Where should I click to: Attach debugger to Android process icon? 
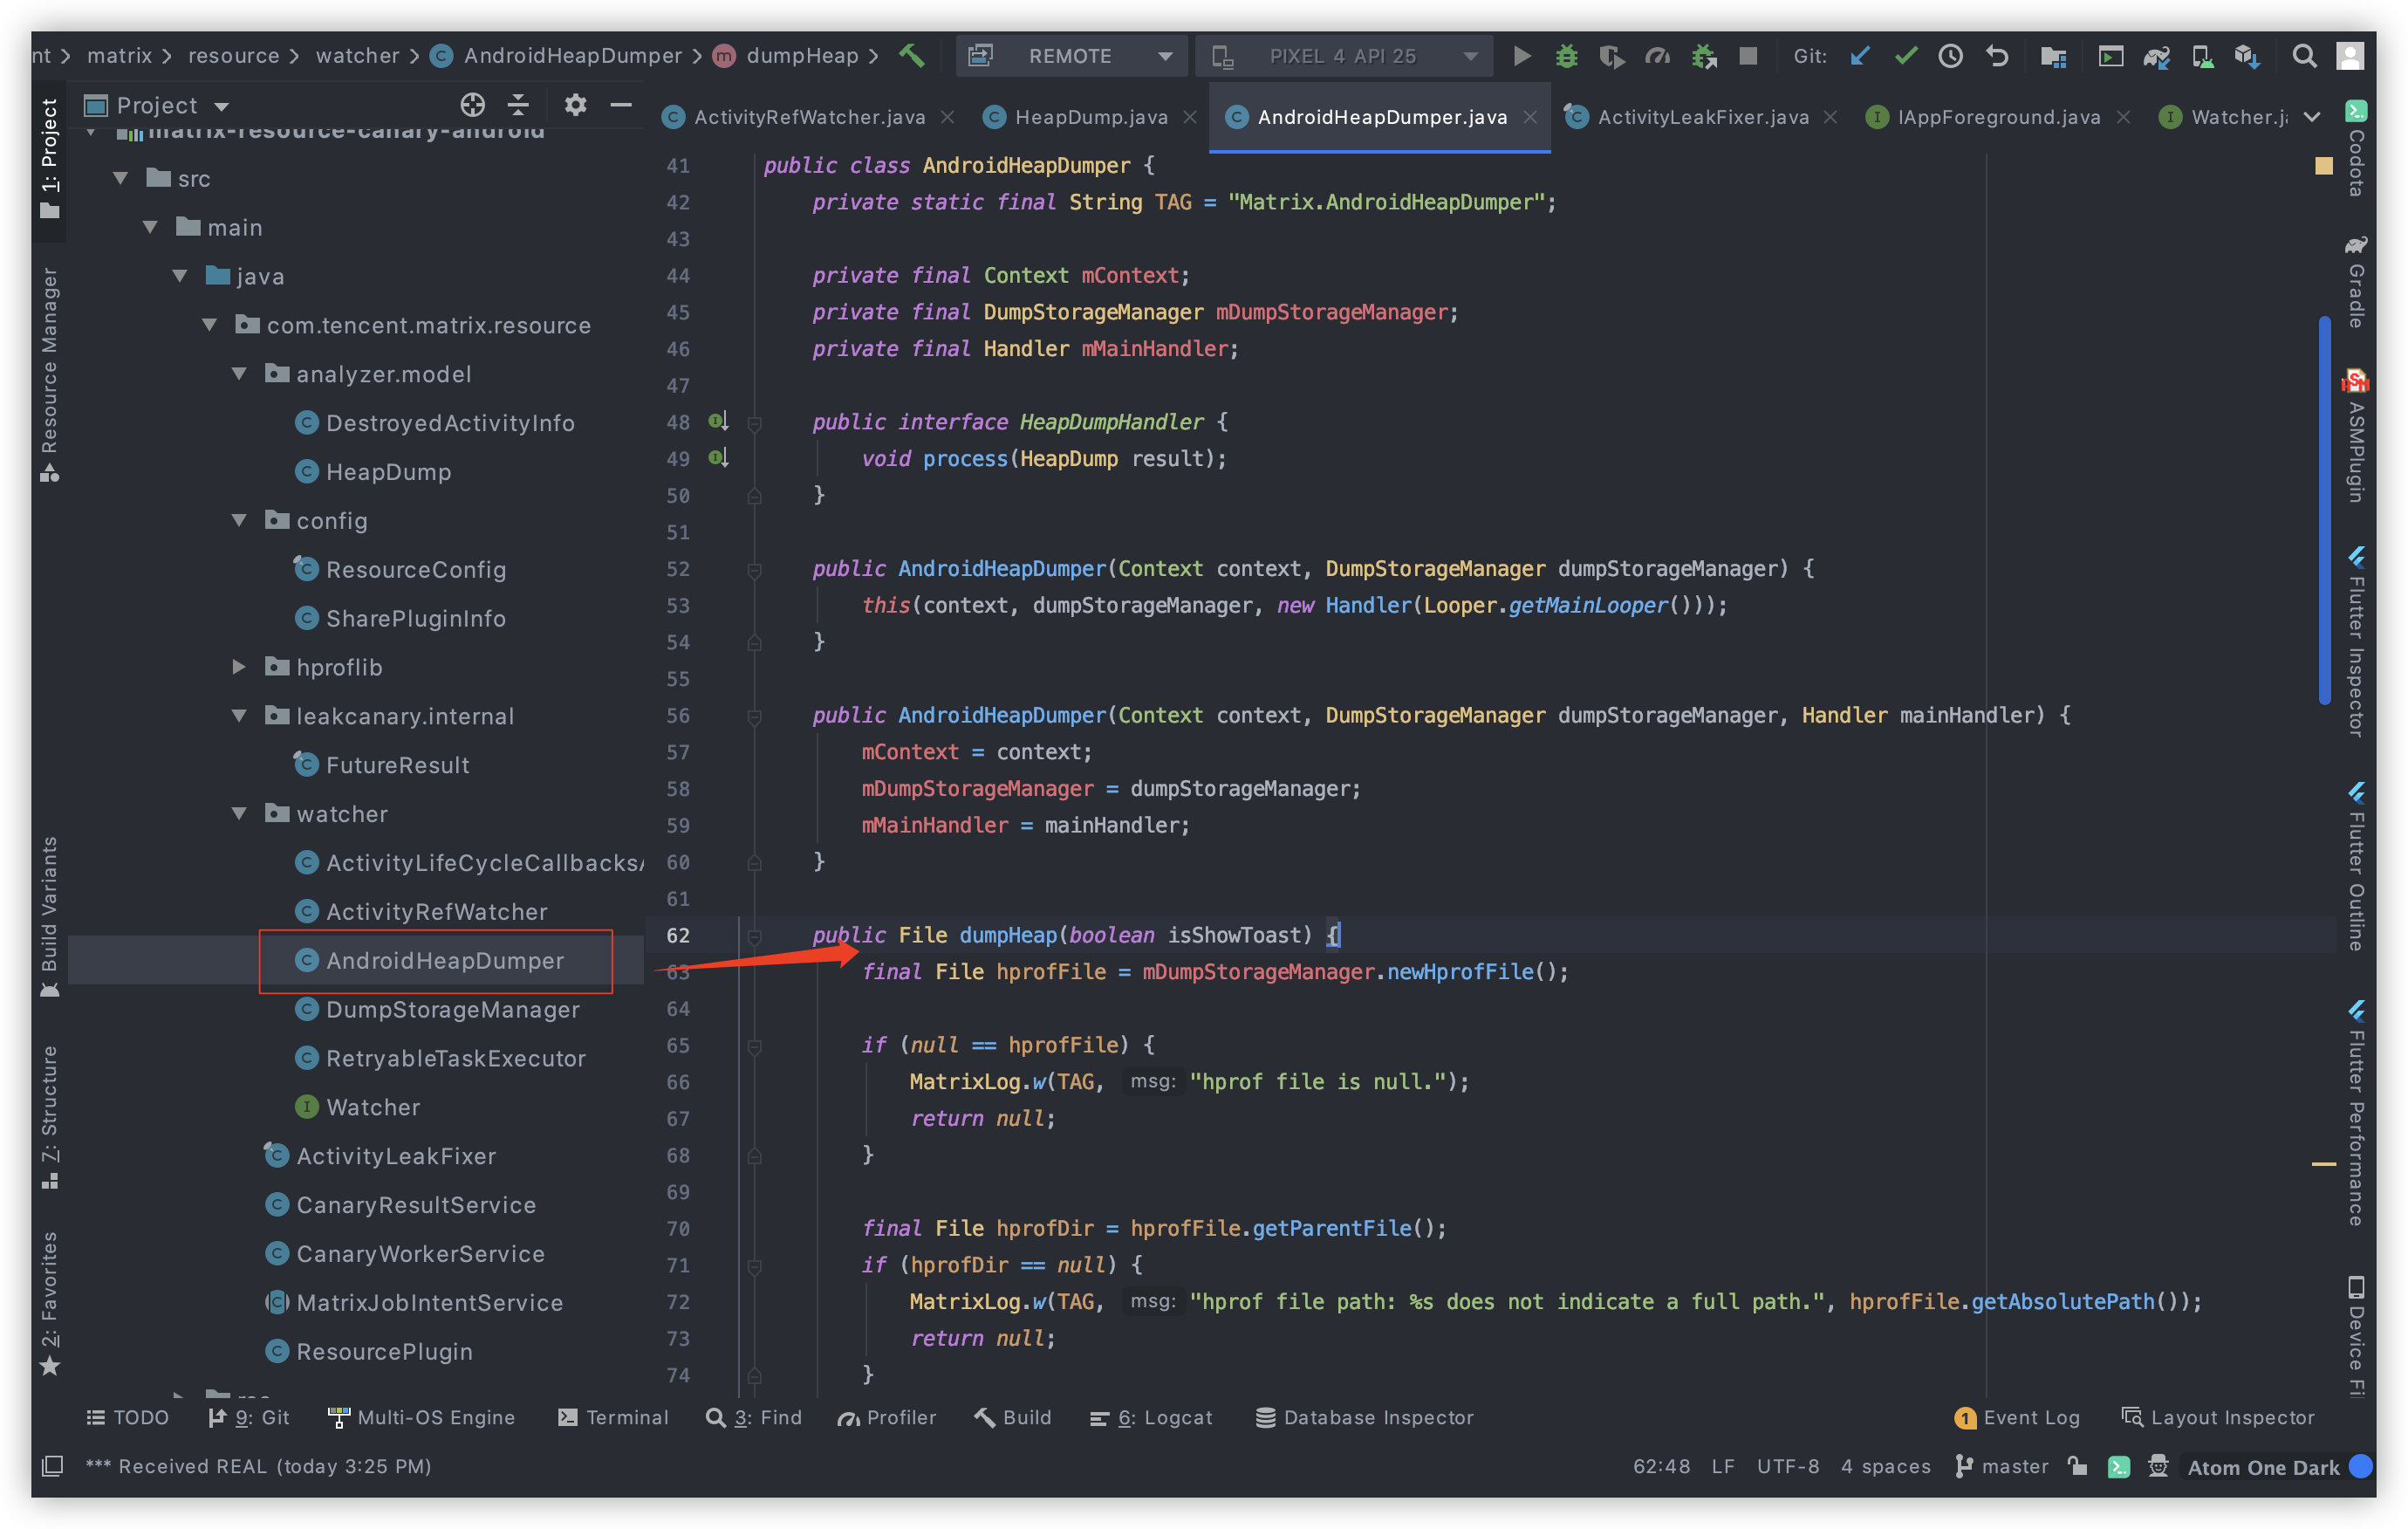coord(1703,56)
